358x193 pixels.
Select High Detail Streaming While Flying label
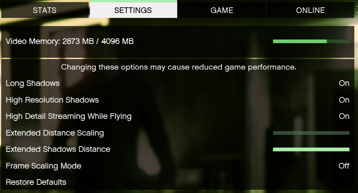click(68, 116)
